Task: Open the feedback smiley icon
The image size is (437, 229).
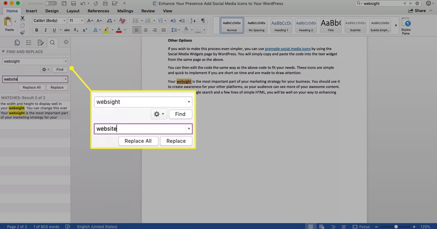Action: point(428,3)
